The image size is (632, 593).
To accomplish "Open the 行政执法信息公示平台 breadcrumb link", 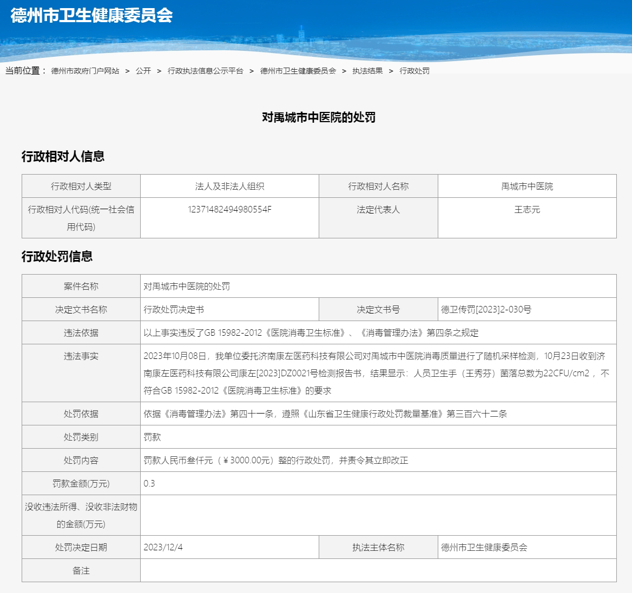I will click(205, 71).
